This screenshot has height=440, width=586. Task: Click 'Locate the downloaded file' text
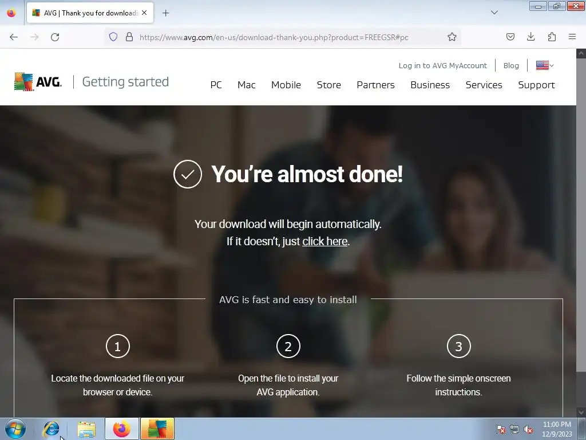tap(117, 385)
